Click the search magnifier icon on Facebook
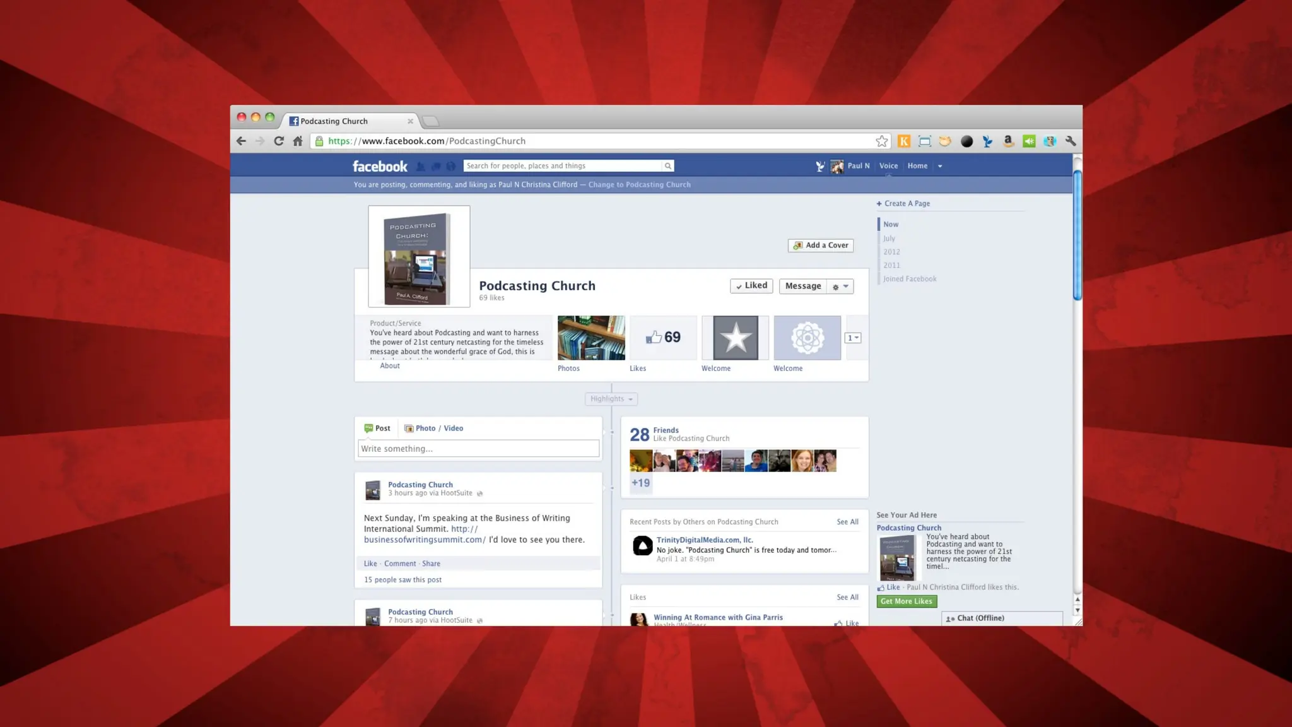 click(667, 166)
